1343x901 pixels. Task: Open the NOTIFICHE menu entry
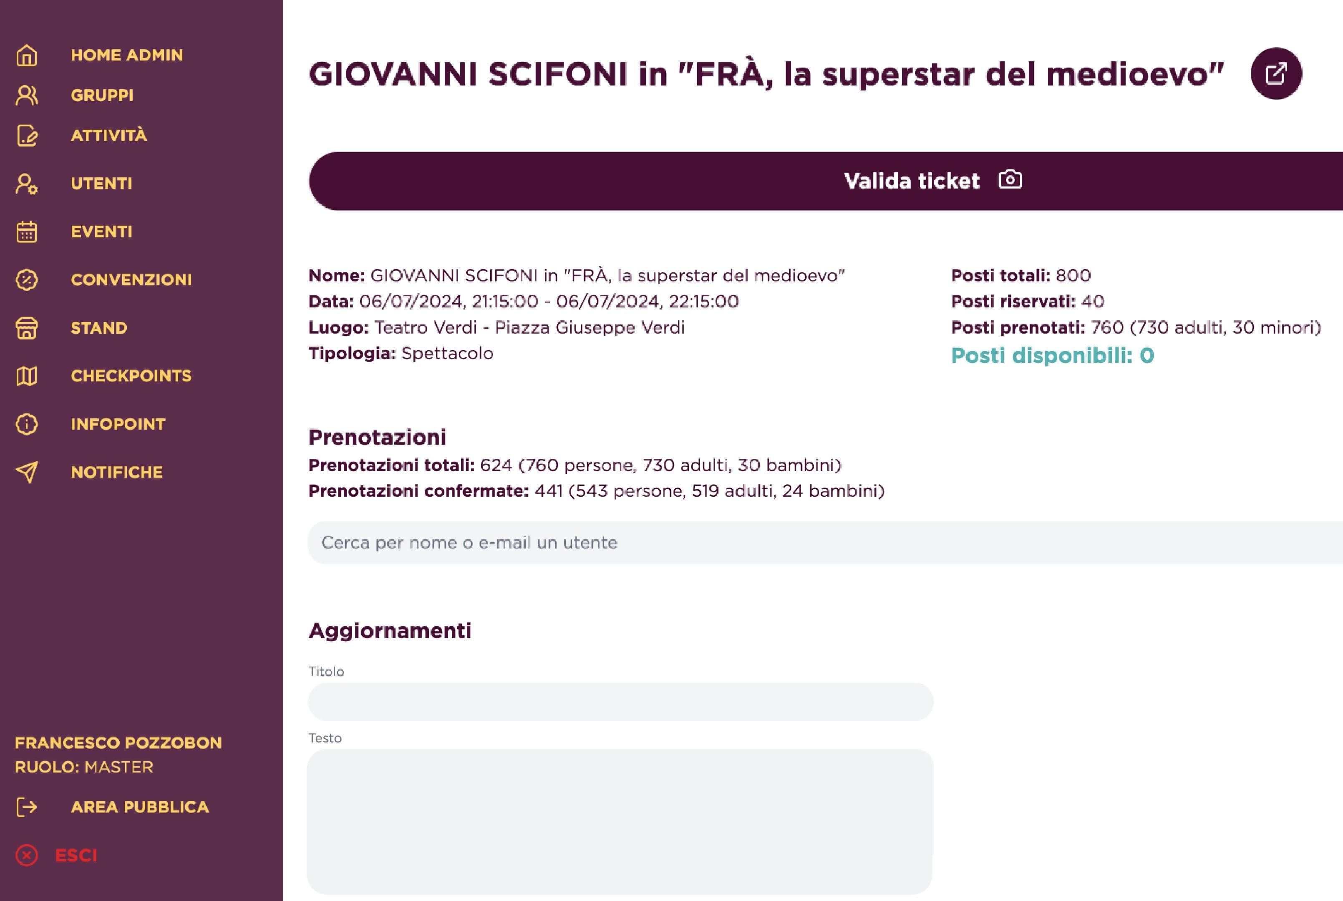pos(117,472)
